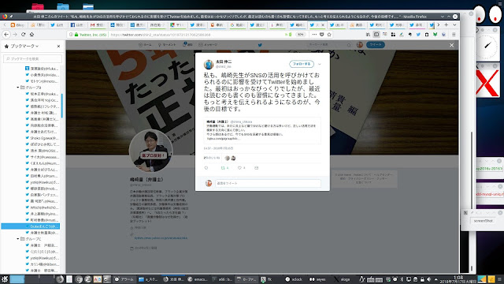
Task: Click the volume speaker tray icon
Action: click(x=428, y=279)
